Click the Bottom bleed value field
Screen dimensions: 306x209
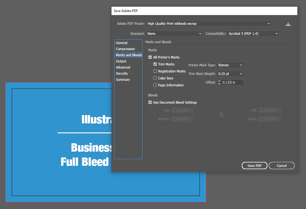click(185, 119)
